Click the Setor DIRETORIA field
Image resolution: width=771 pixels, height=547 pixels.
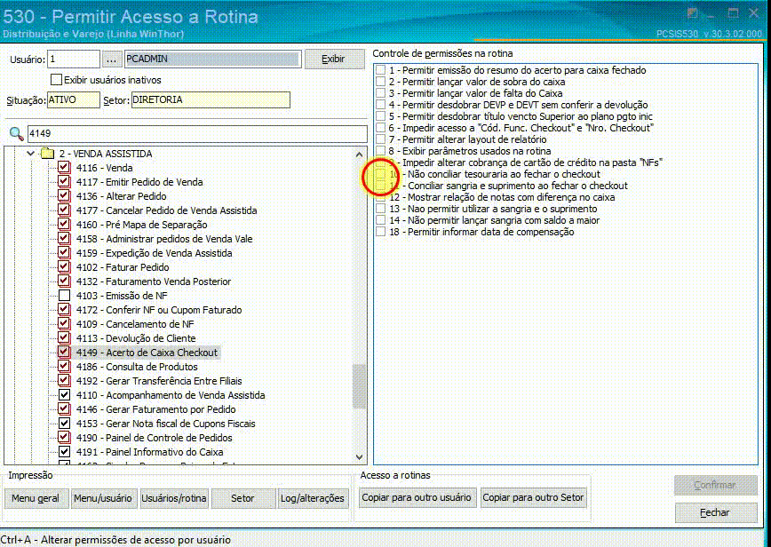point(211,99)
